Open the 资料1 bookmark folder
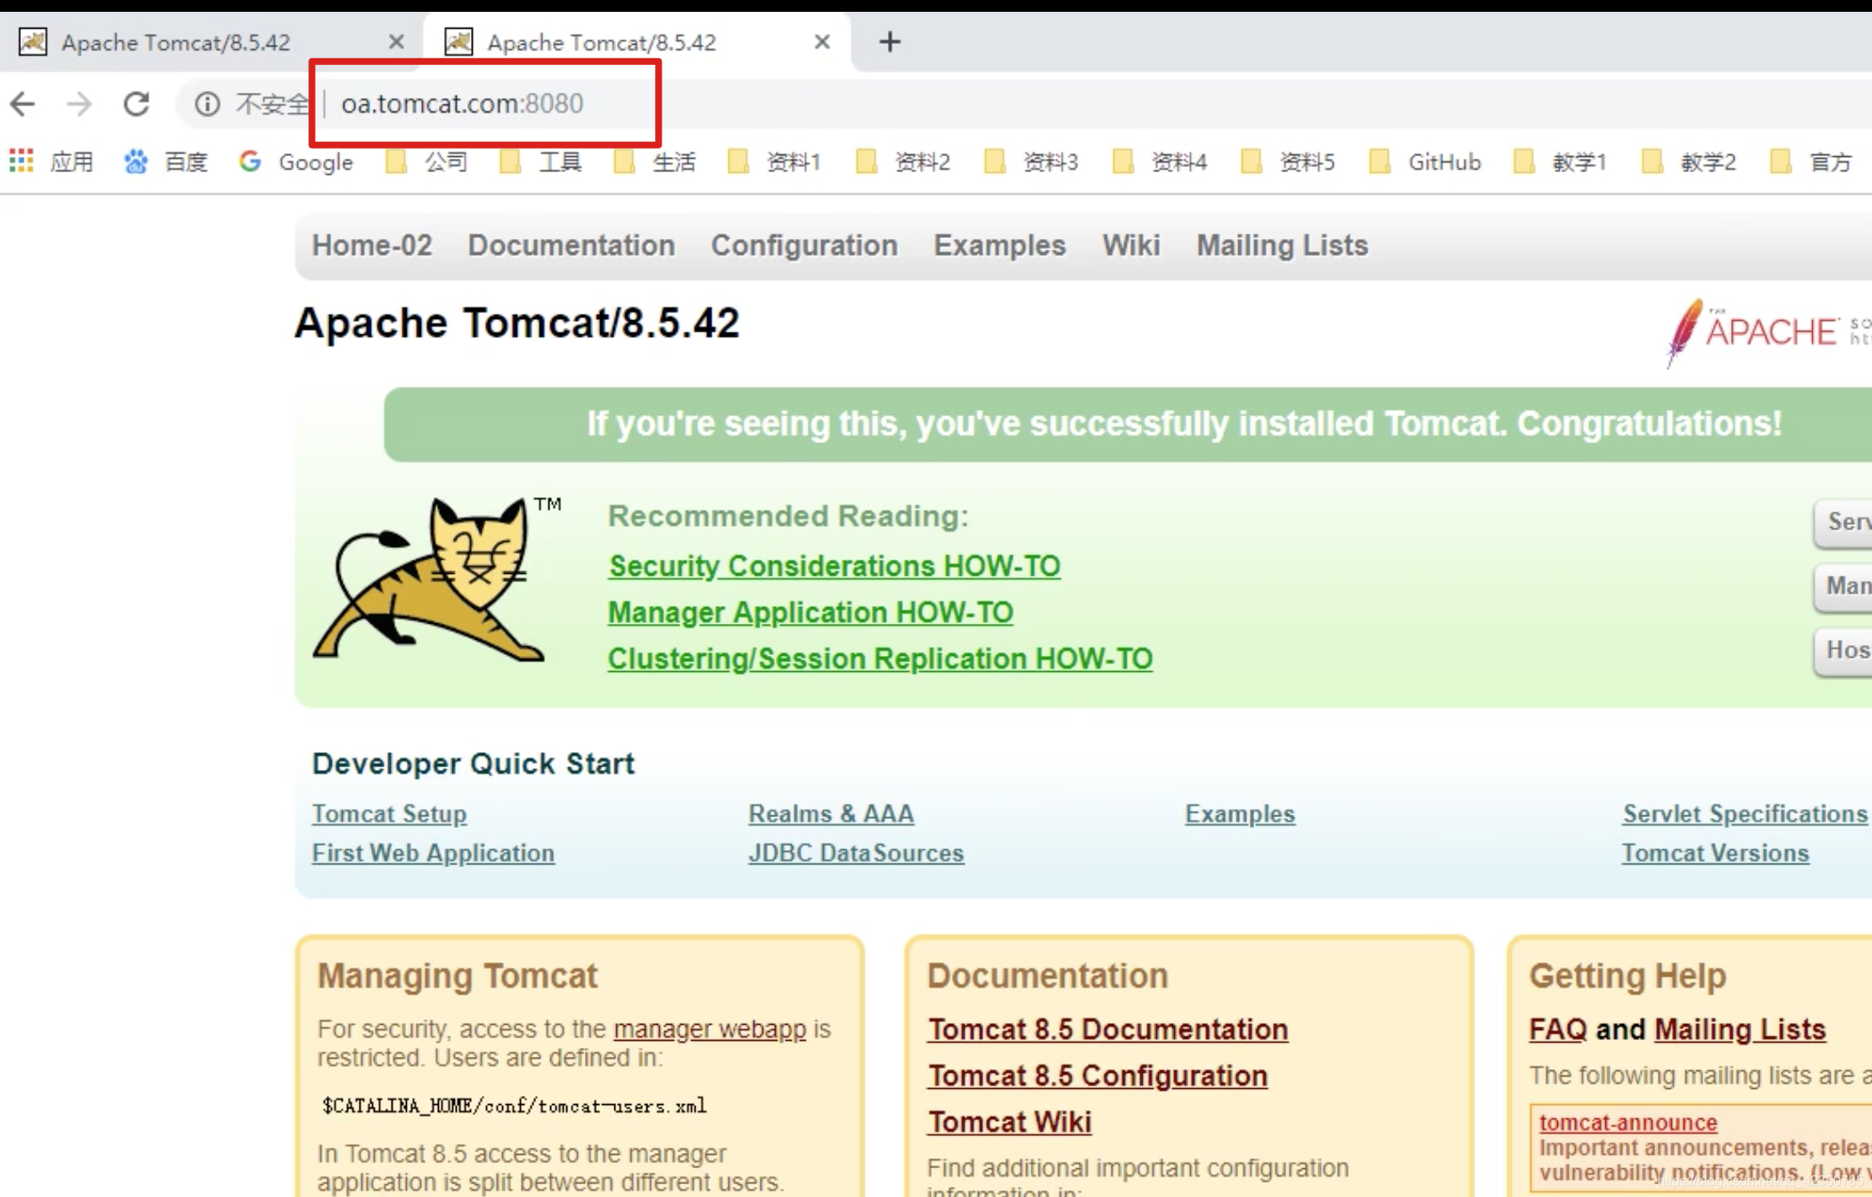This screenshot has height=1197, width=1872. click(773, 161)
